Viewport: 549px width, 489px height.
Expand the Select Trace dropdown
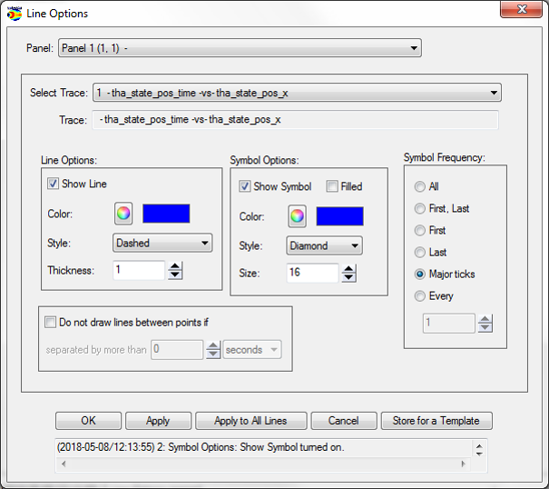point(297,93)
